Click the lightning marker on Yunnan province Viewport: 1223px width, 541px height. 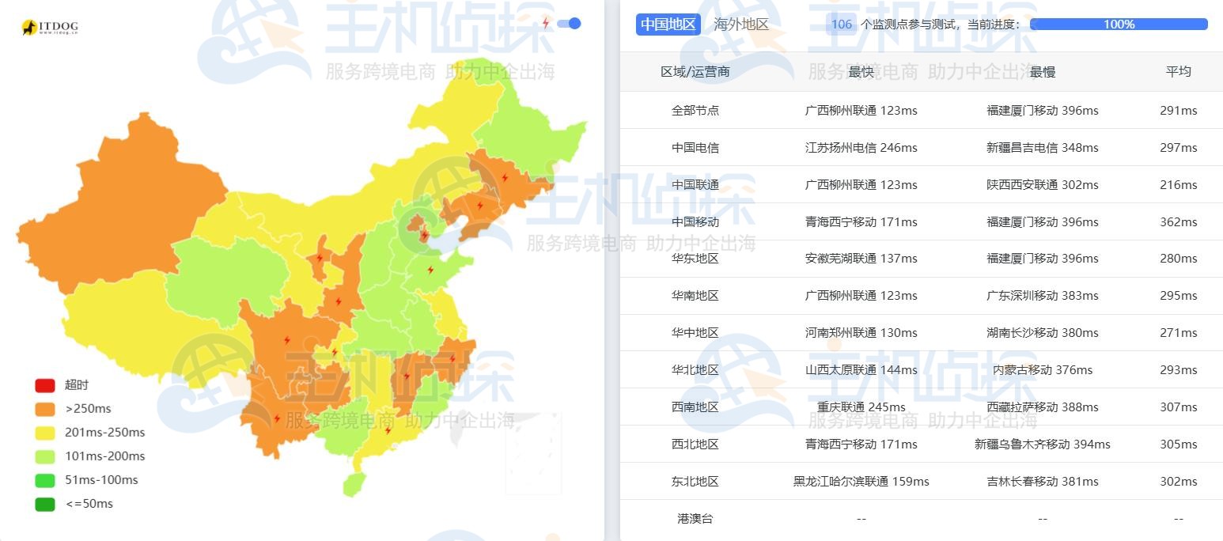[x=277, y=418]
